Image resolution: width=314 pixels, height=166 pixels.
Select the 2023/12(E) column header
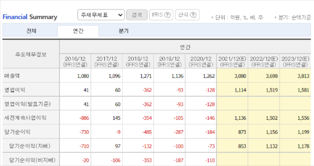click(x=295, y=62)
